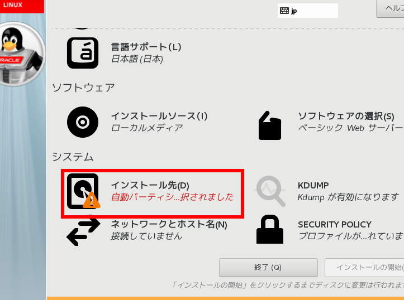
Task: Open ネットワークとホスト名(N) settings
Action: [169, 224]
